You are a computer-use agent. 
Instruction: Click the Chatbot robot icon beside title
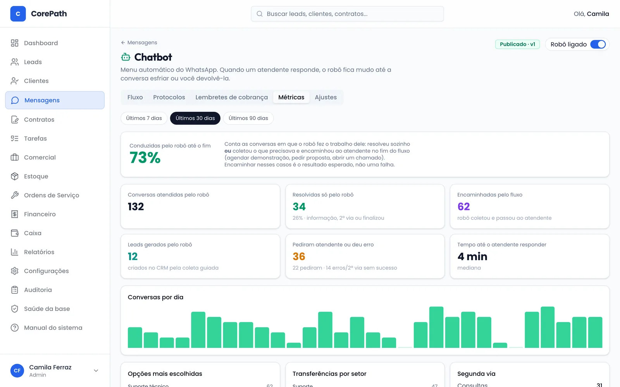point(126,57)
